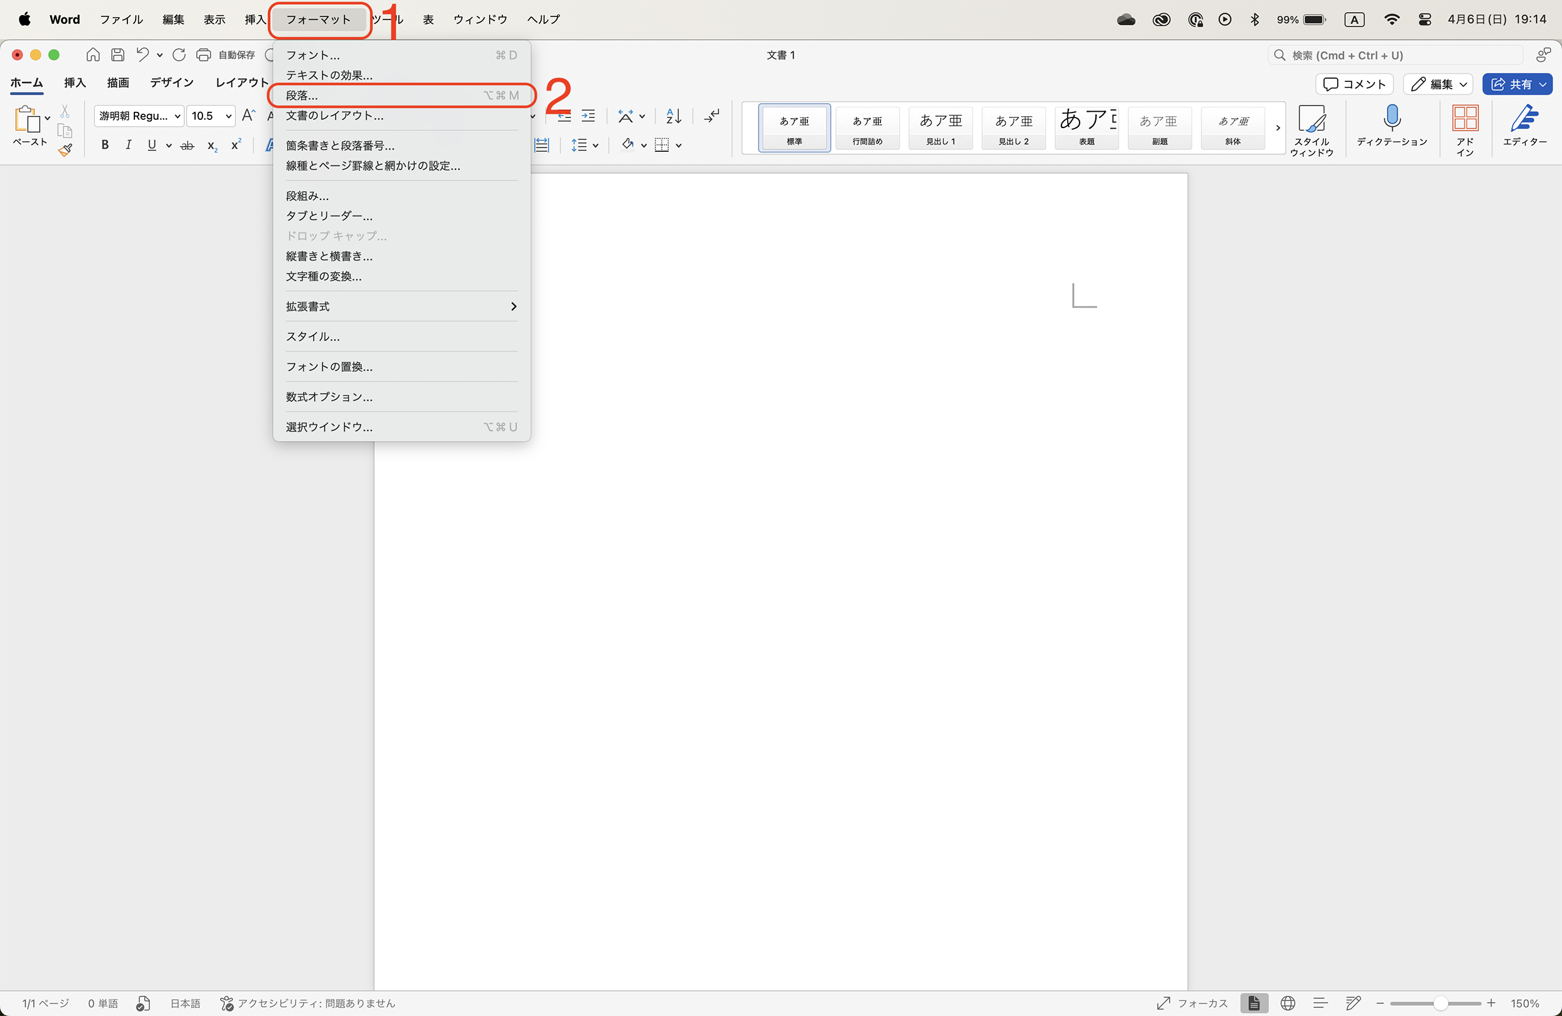Image resolution: width=1562 pixels, height=1016 pixels.
Task: Open the Edit mode dropdown
Action: point(1439,84)
